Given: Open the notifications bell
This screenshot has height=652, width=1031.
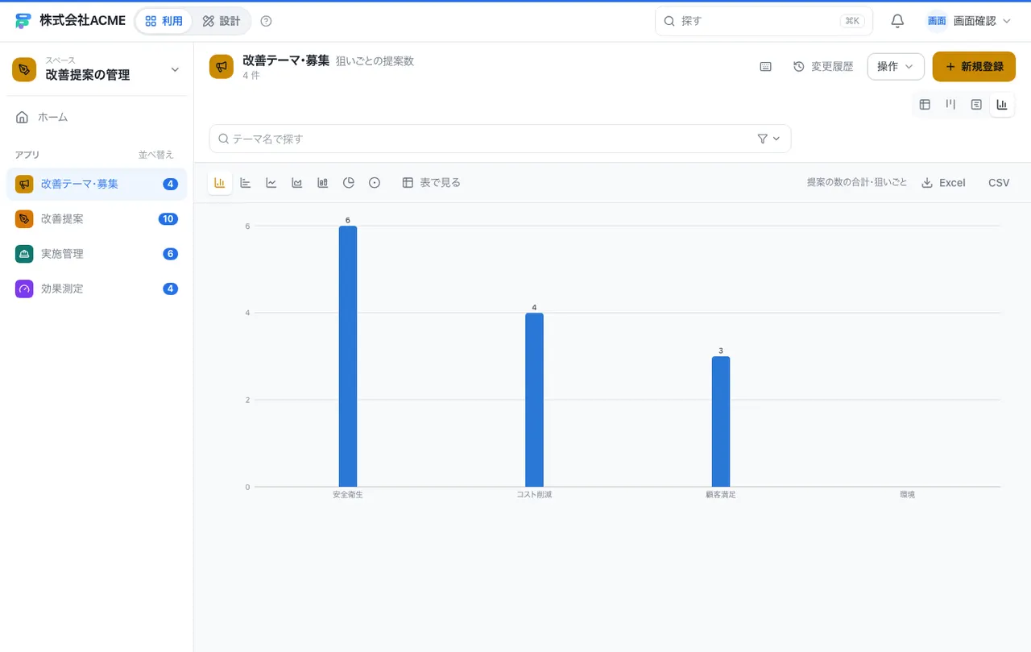Looking at the screenshot, I should pyautogui.click(x=897, y=21).
